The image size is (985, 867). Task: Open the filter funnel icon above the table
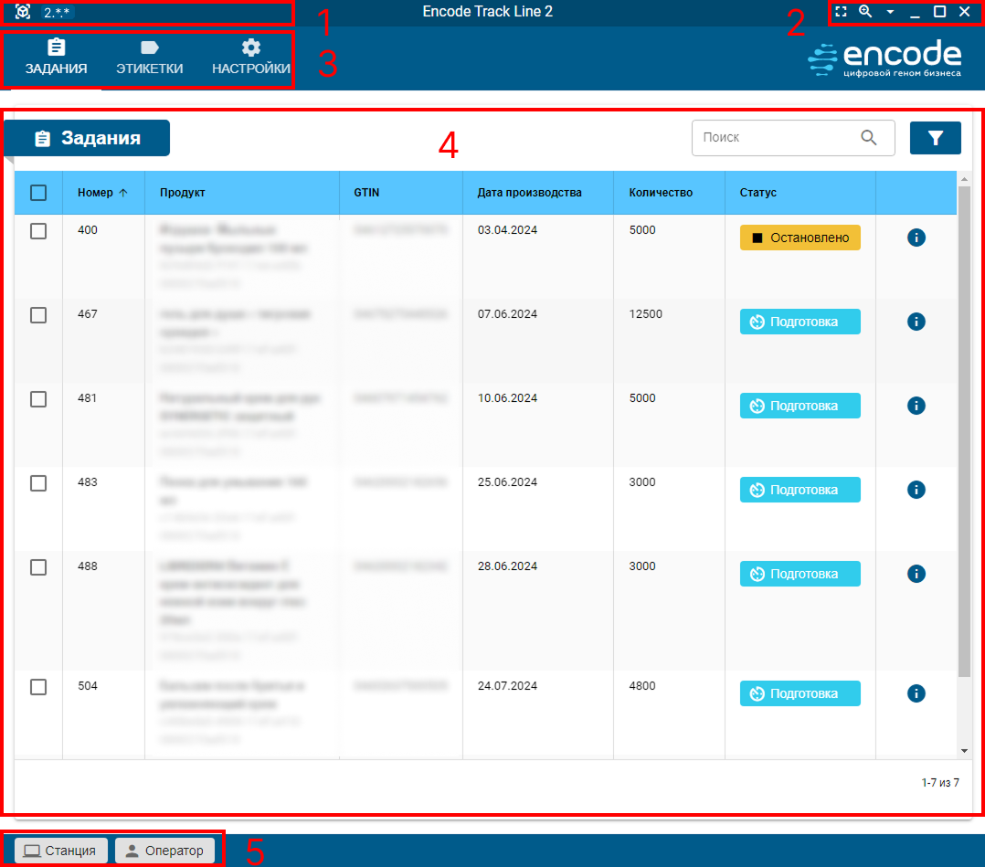[935, 137]
